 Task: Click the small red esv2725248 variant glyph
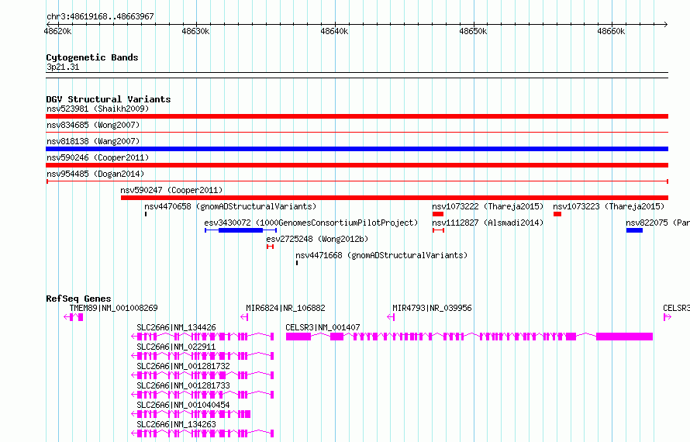click(271, 247)
